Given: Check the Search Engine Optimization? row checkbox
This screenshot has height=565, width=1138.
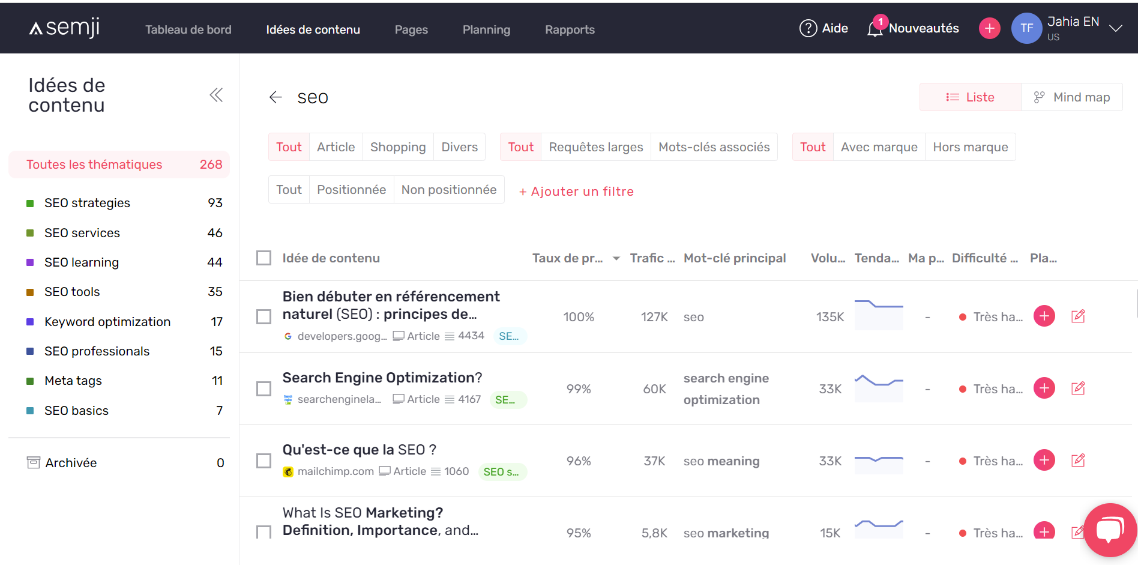Looking at the screenshot, I should pos(263,388).
